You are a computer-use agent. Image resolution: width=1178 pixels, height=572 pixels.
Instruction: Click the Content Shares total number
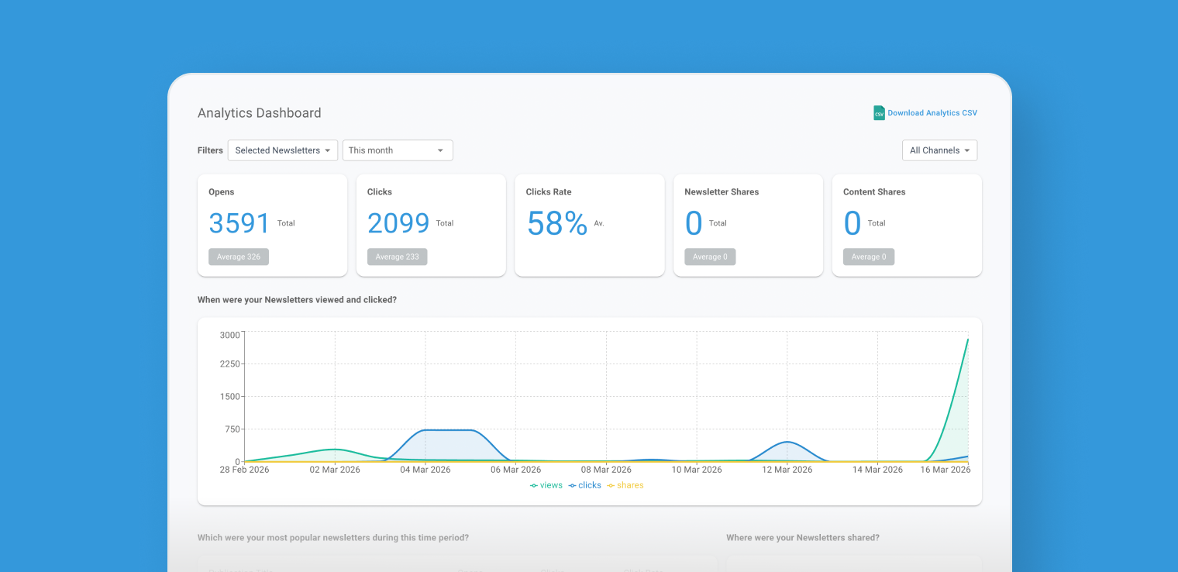coord(852,223)
